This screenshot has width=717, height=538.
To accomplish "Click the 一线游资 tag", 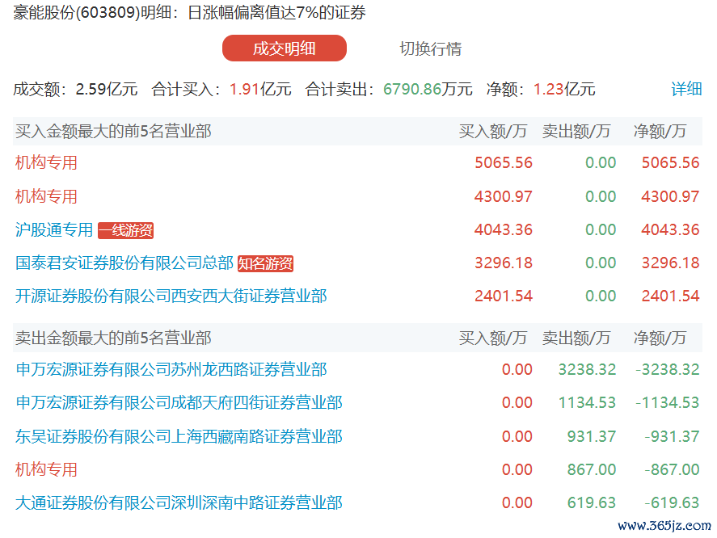I will pyautogui.click(x=126, y=230).
